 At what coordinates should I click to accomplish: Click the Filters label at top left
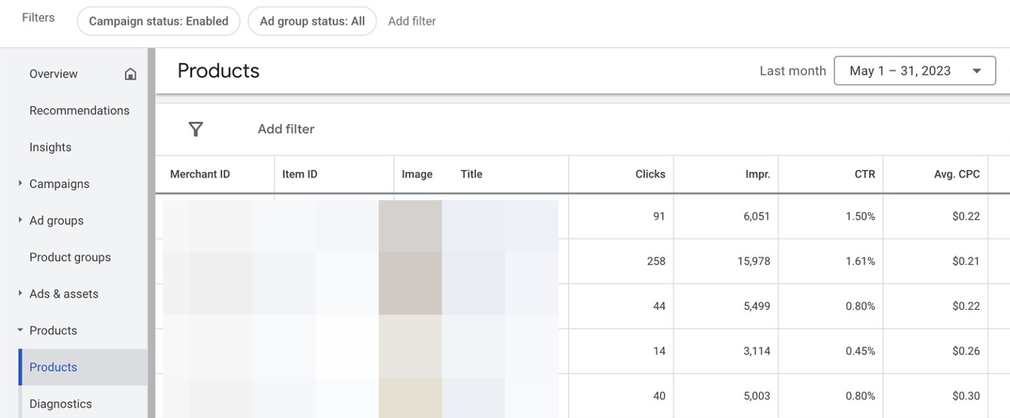point(38,18)
